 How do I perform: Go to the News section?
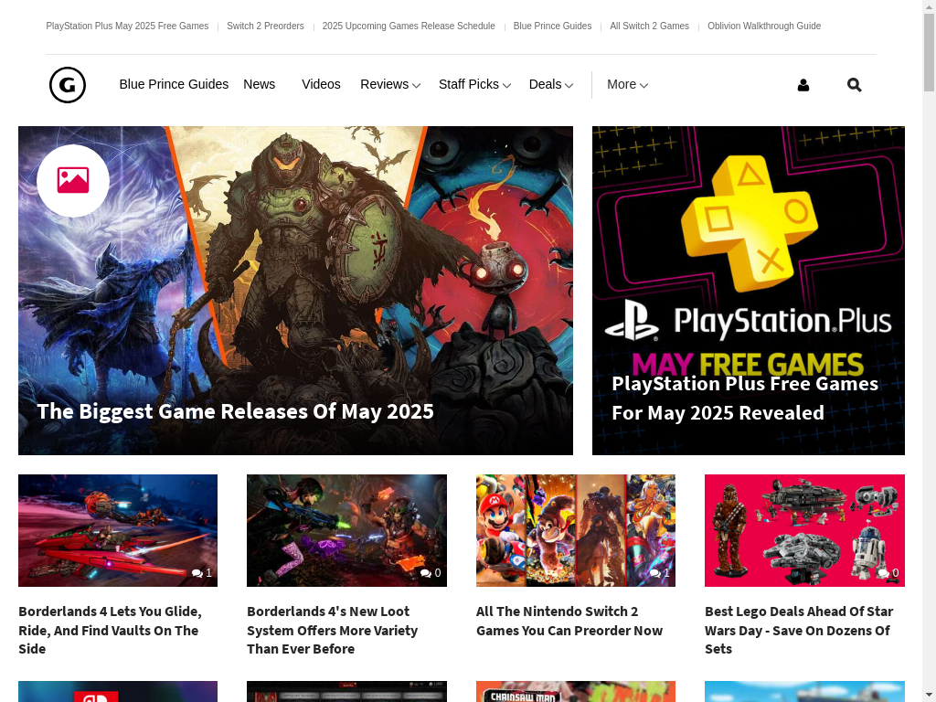point(259,85)
